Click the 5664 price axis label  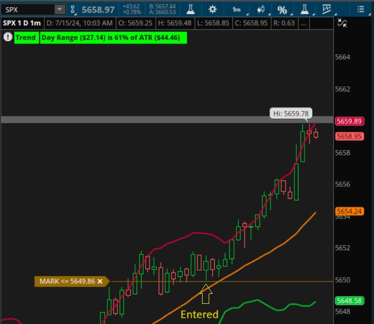343,57
